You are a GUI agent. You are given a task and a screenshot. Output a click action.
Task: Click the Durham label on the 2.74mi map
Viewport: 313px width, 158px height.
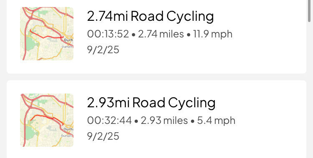point(68,40)
